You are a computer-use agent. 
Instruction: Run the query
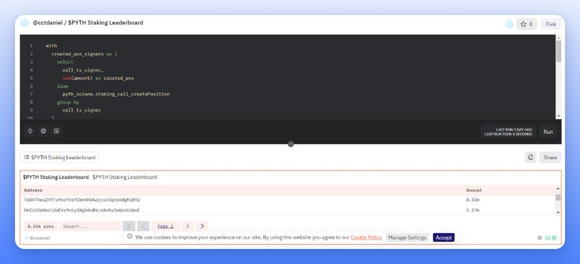tap(548, 131)
